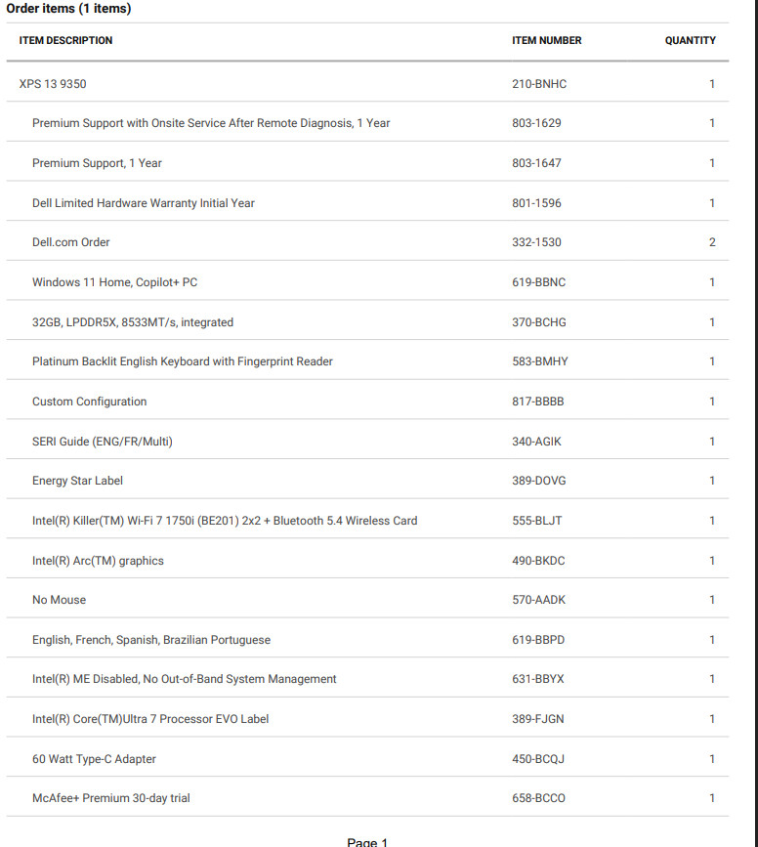The image size is (758, 847).
Task: Select the 32GB LPDDR5X memory line
Action: [x=367, y=322]
